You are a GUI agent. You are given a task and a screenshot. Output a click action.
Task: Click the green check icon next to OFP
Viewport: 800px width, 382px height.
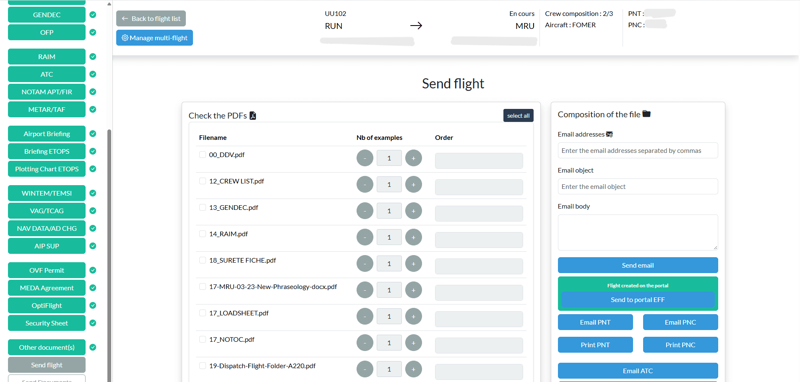pos(93,32)
